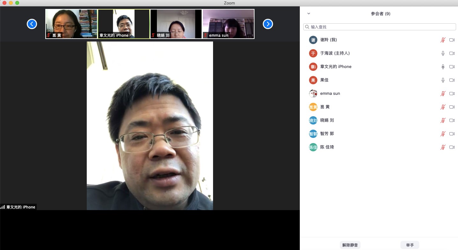Select the 晓娟 刘 video thumbnail
This screenshot has width=458, height=250.
176,24
